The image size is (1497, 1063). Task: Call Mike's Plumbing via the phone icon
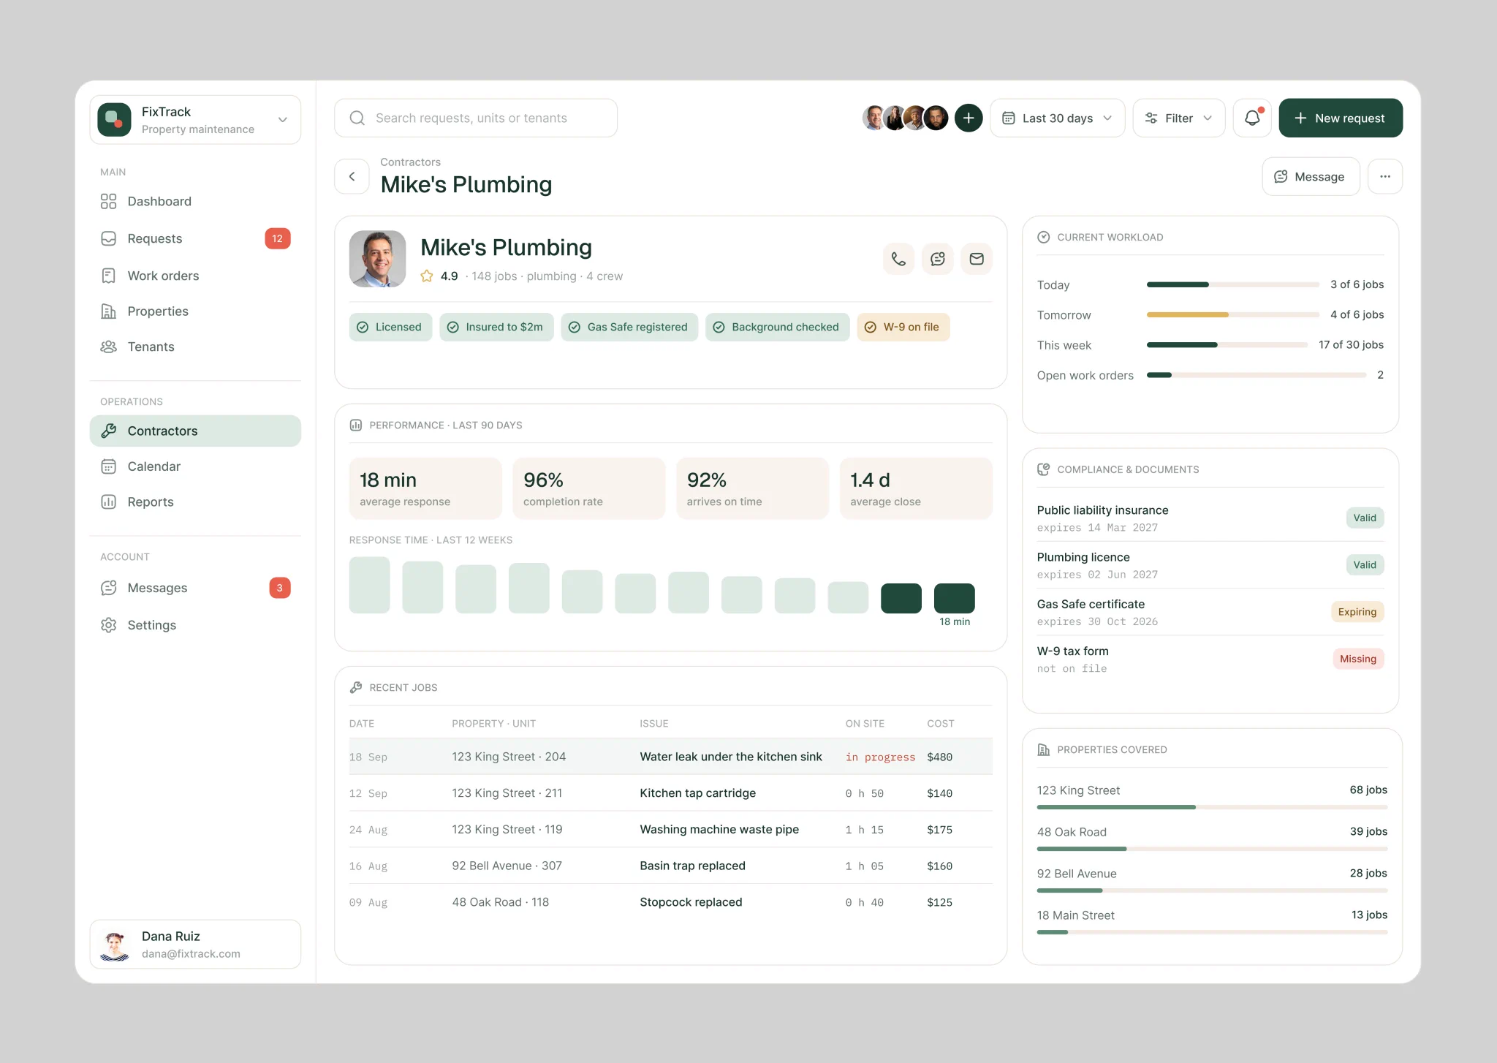click(x=898, y=259)
